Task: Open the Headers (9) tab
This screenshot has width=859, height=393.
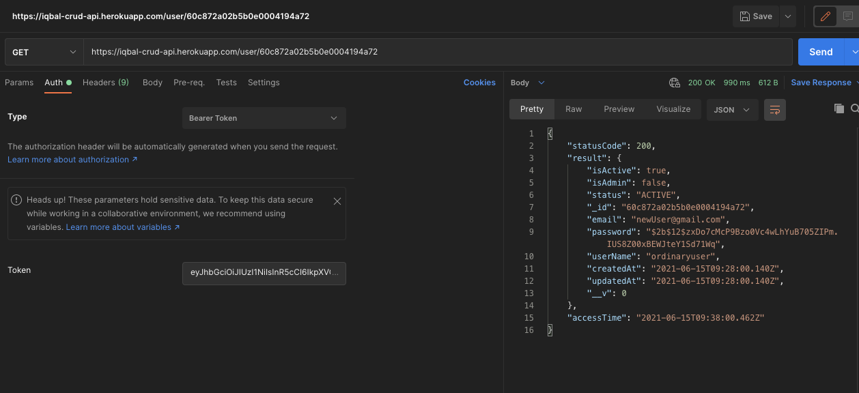Action: [106, 83]
